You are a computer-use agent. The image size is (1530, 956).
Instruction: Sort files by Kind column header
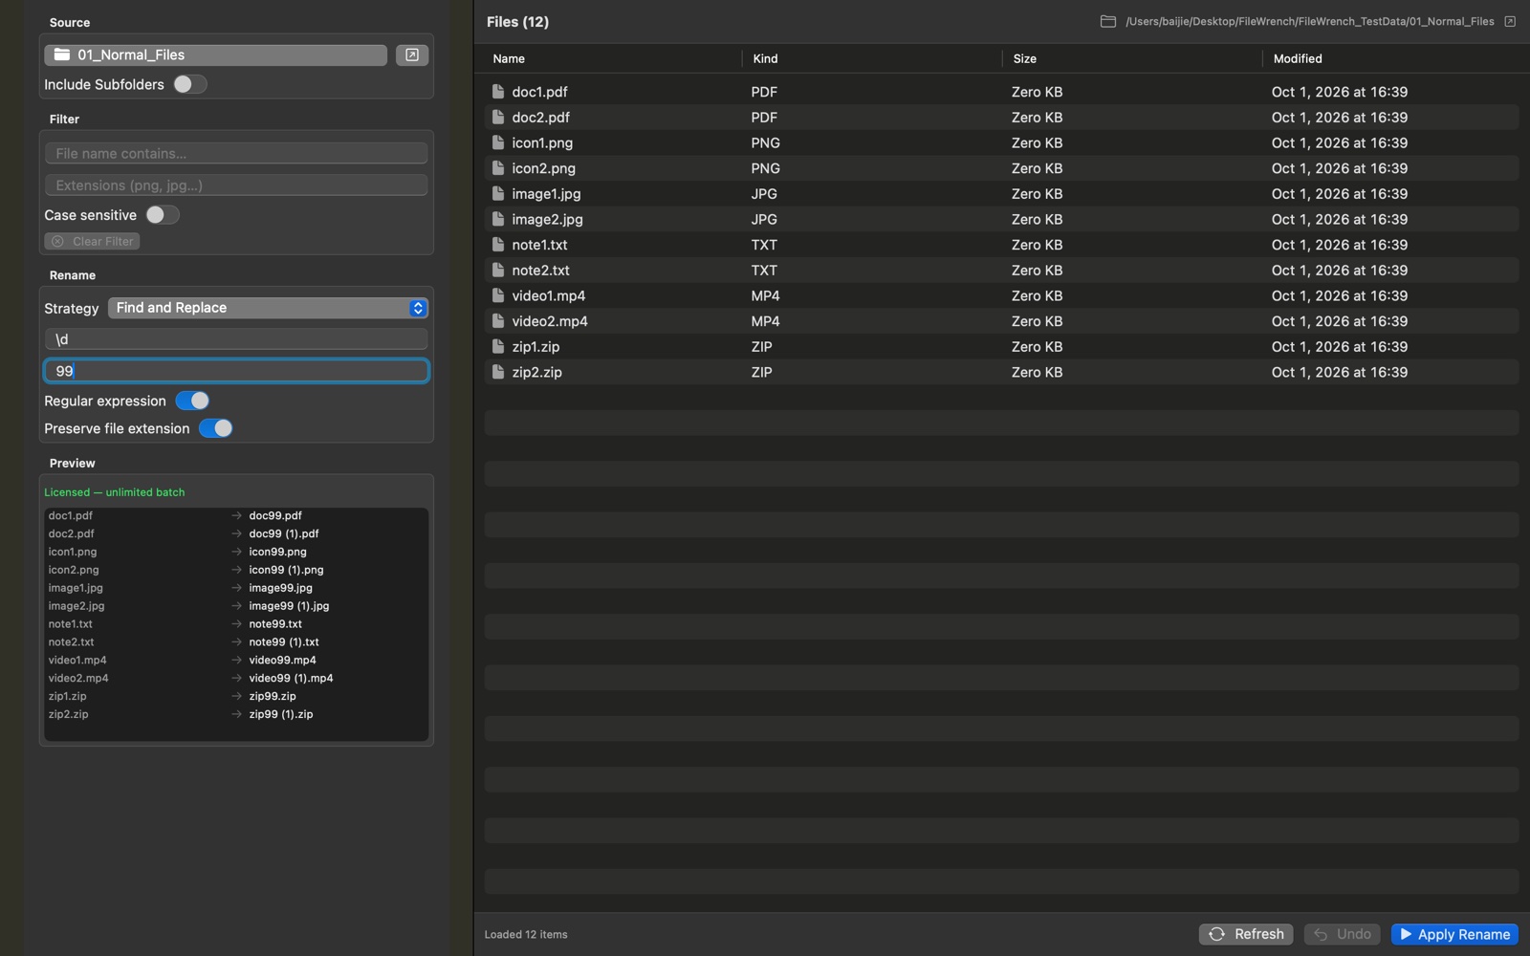coord(765,58)
